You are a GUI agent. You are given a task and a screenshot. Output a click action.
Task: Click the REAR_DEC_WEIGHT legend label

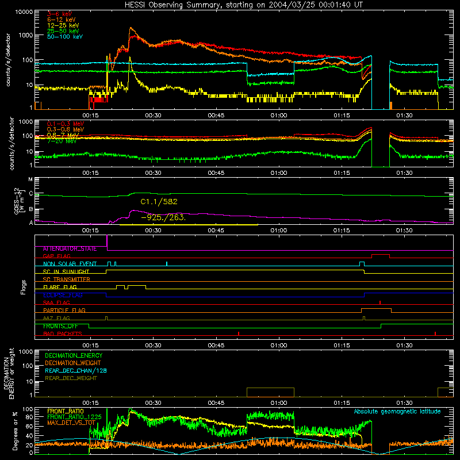(x=71, y=378)
